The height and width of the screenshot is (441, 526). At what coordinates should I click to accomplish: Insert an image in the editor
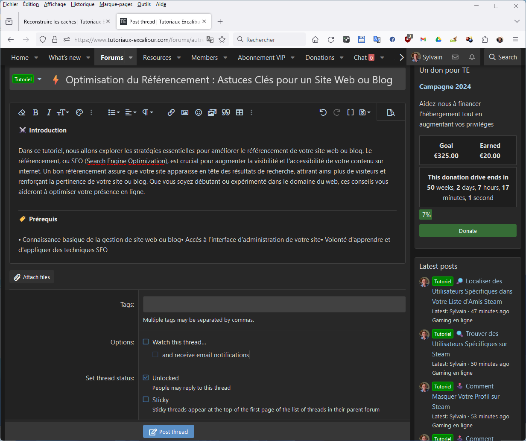pyautogui.click(x=185, y=112)
